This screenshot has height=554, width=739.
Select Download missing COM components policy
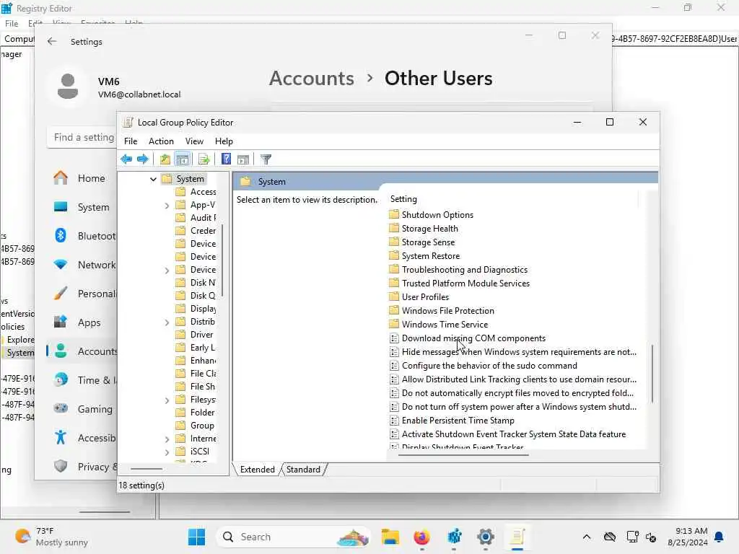click(x=468, y=338)
